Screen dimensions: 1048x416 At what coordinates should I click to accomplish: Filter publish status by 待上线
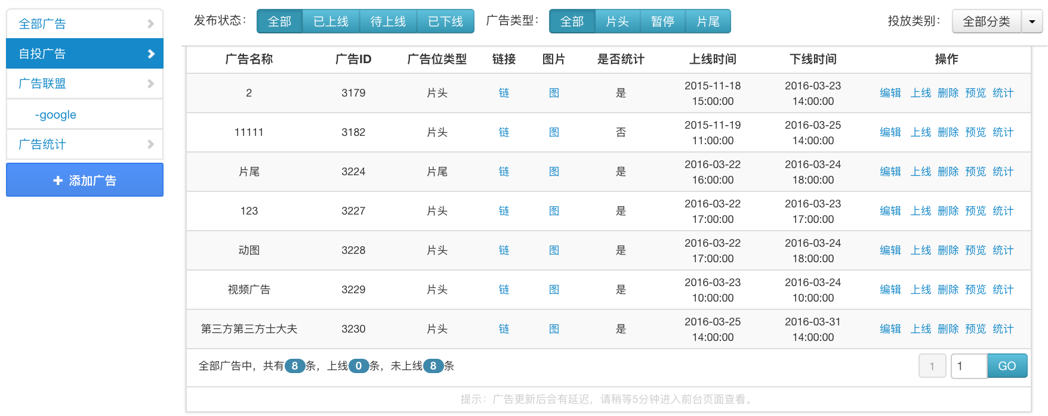point(388,21)
